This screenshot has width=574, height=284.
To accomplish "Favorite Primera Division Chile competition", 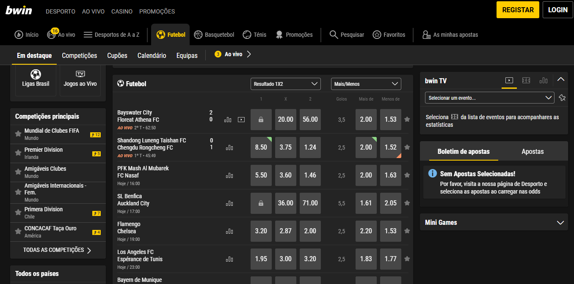I will [18, 213].
